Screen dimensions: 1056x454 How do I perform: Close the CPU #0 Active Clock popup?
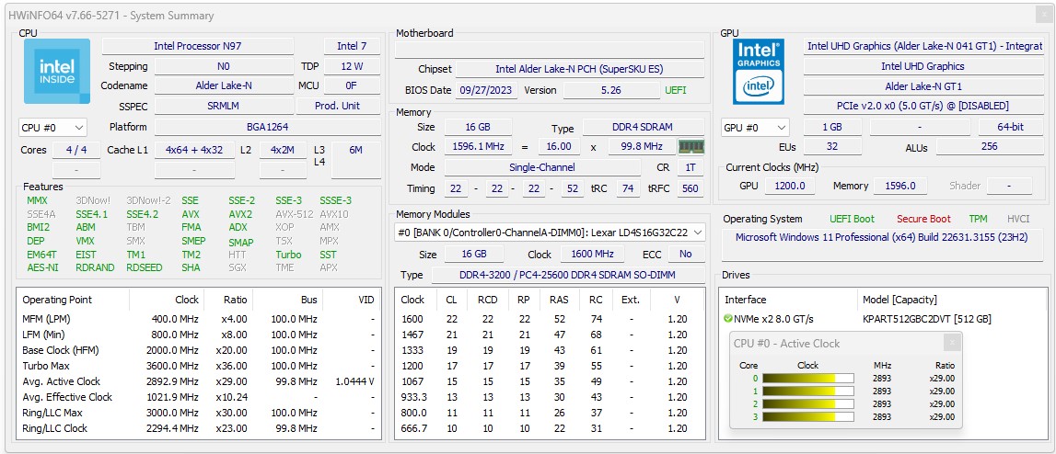tap(952, 343)
